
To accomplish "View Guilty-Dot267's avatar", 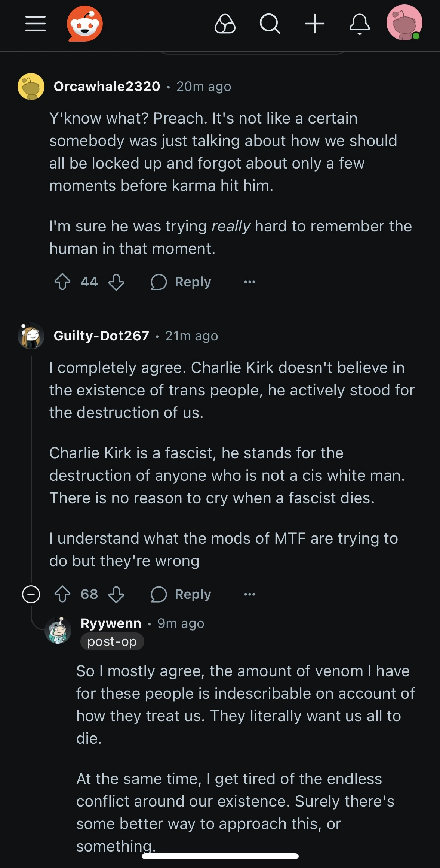I will click(x=31, y=336).
